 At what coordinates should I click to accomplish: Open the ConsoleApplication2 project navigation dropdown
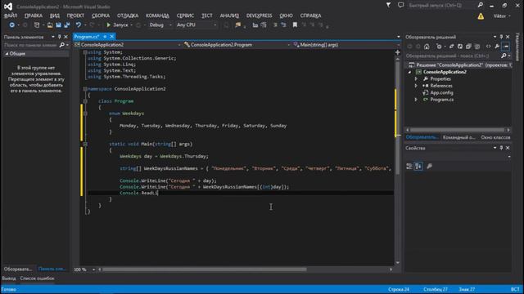coord(128,45)
